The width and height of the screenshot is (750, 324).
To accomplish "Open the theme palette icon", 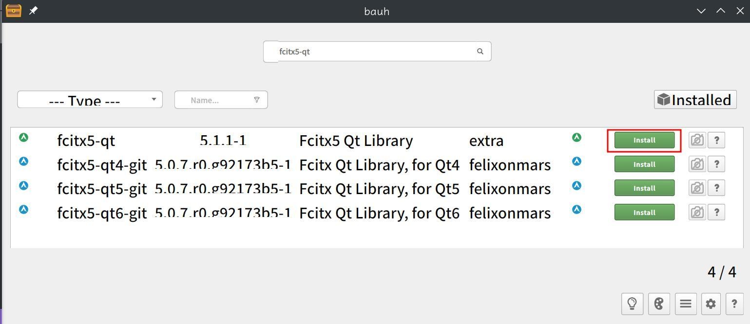I will point(659,303).
